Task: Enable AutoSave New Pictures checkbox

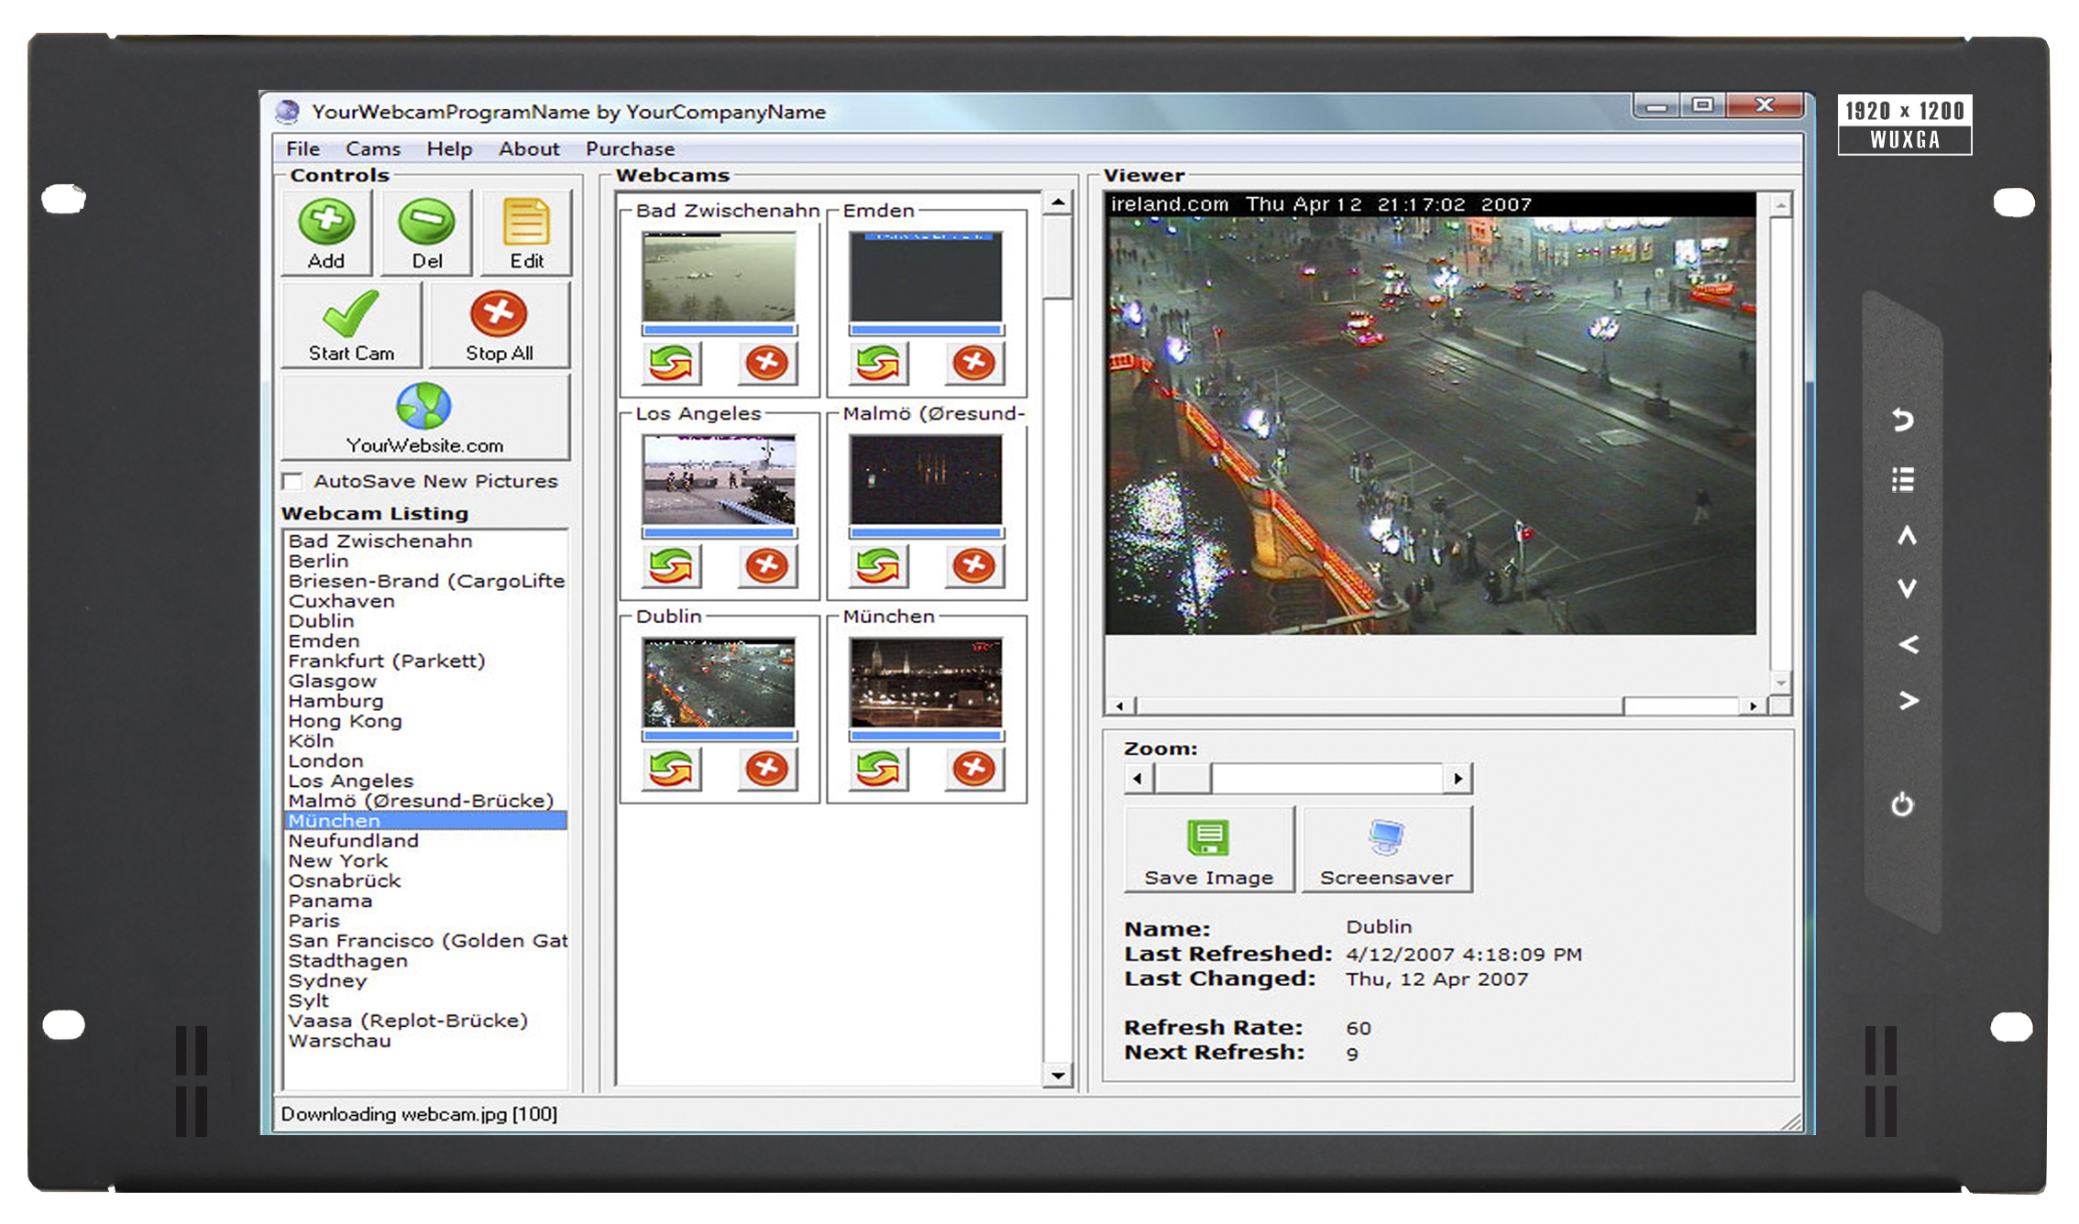Action: tap(293, 482)
